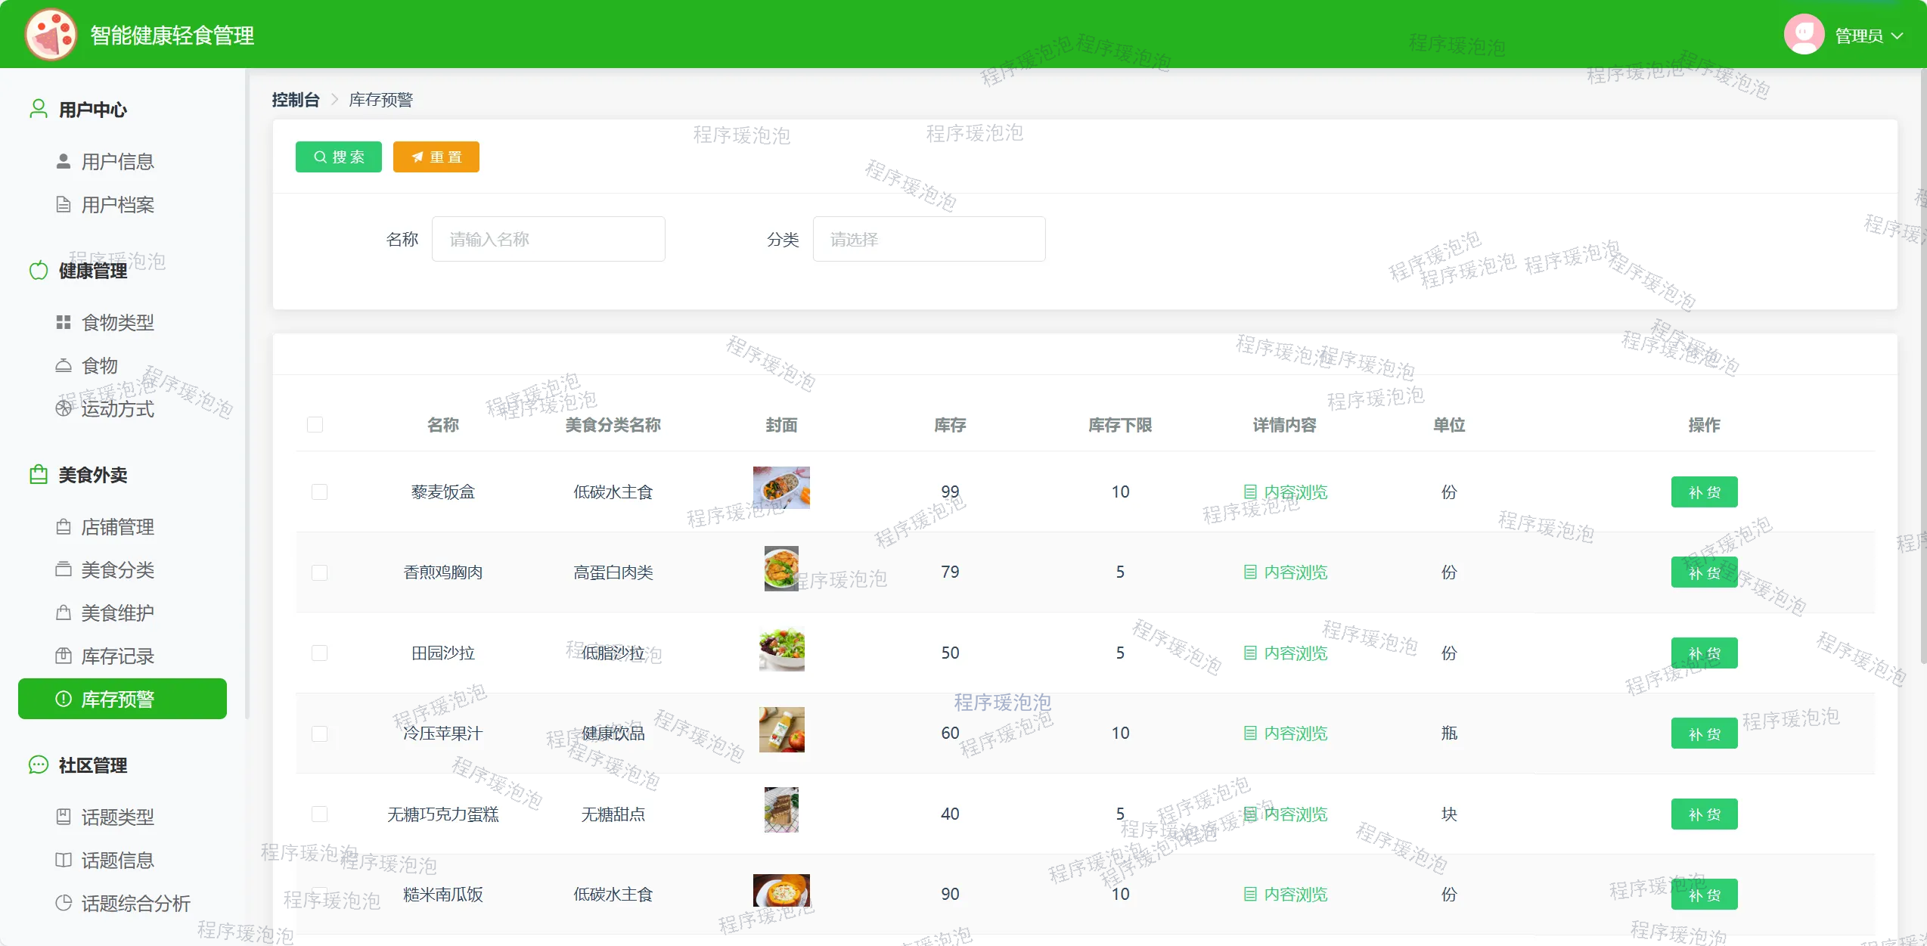Viewport: 1927px width, 946px height.
Task: Toggle the select-all checkbox in the table header
Action: click(315, 425)
